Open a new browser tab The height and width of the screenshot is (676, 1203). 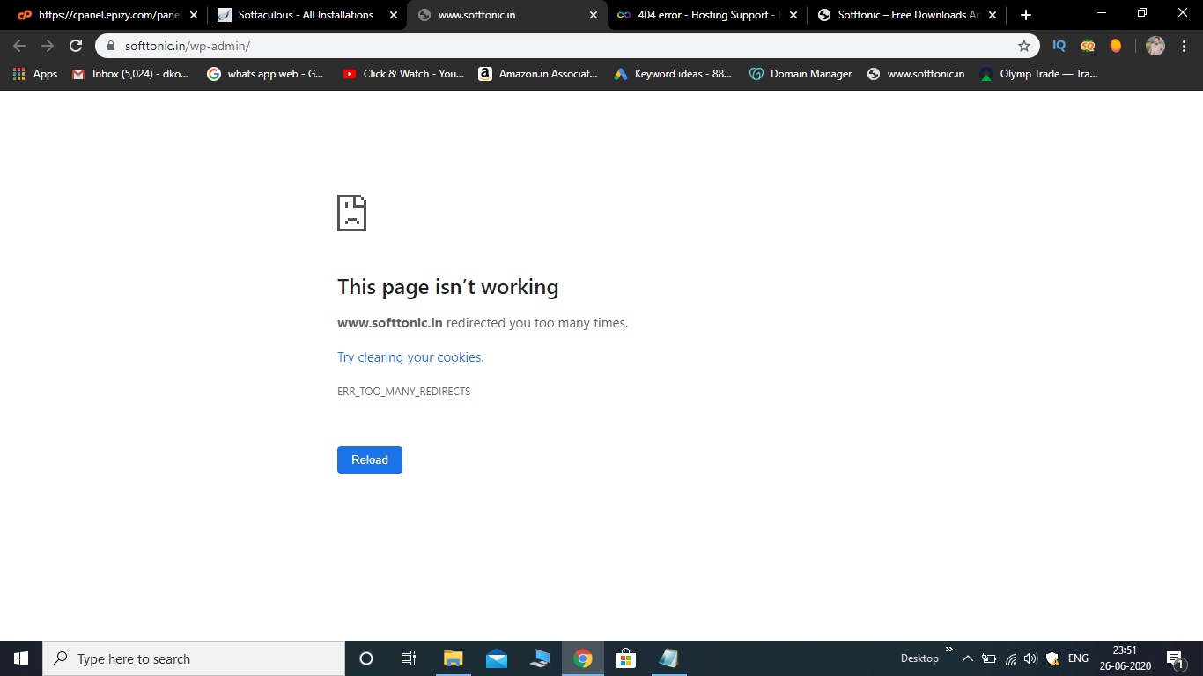[1025, 15]
